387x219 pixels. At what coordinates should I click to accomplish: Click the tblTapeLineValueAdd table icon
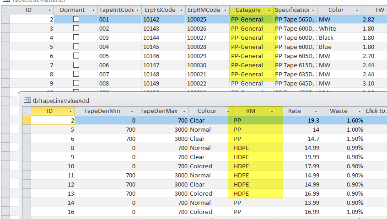[x=27, y=100]
